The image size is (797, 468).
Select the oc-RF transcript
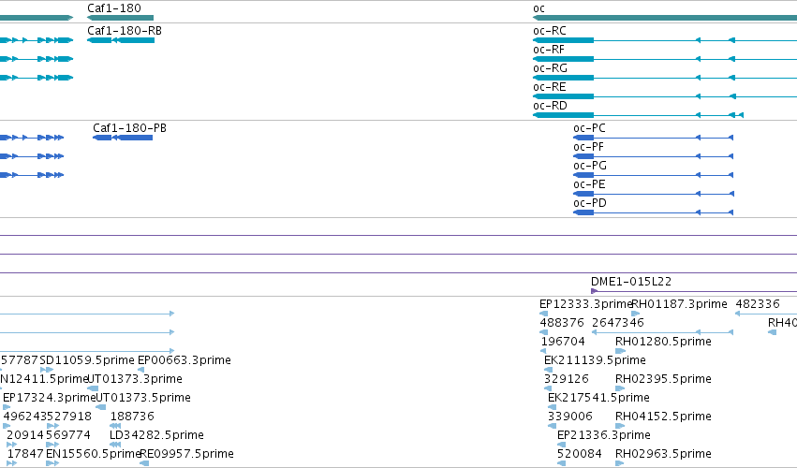coord(665,59)
